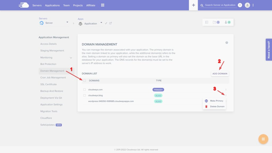Expand the Server dropdown arrow

(67, 22)
